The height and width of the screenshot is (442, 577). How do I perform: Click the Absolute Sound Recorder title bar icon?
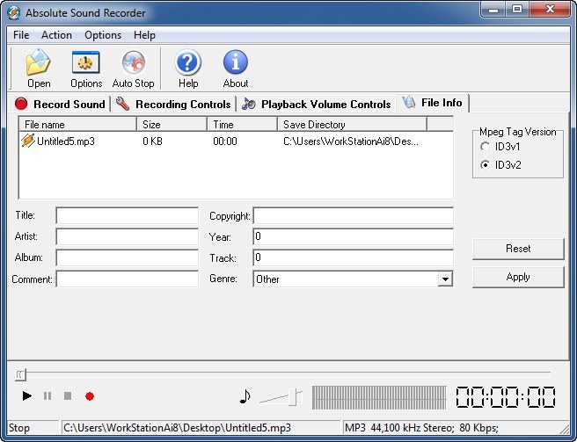tap(13, 12)
